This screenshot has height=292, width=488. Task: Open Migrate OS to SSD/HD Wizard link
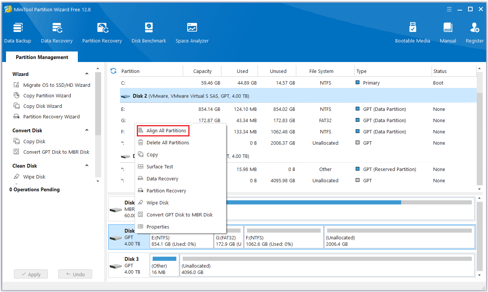click(x=57, y=85)
